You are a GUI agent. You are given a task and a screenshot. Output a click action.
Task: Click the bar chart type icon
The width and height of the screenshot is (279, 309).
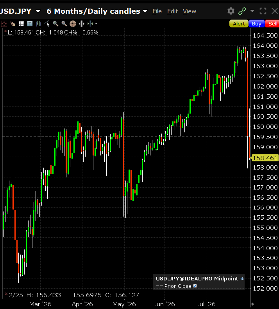[x=38, y=23]
